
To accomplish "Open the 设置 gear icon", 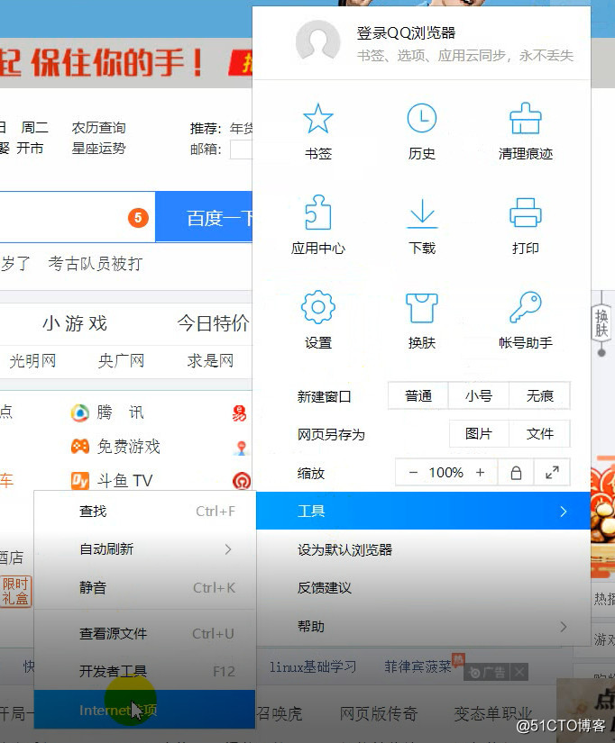I will point(318,307).
